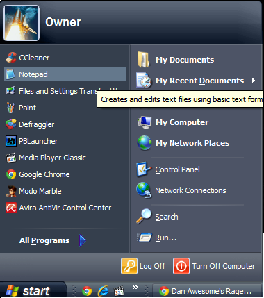The height and width of the screenshot is (298, 264).
Task: Open the All Programs label
Action: pos(44,240)
